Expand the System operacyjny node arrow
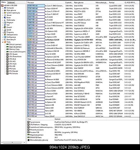This screenshot has height=150, width=140. pyautogui.click(x=3, y=13)
